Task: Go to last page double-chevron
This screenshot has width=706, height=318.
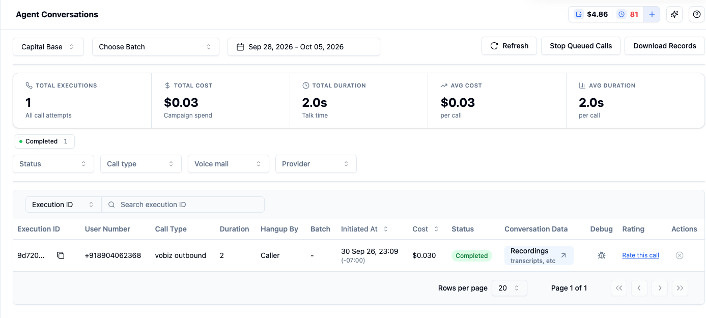Action: [x=680, y=288]
